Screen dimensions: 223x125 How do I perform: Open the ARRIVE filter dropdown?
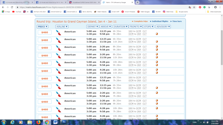pyautogui.click(x=106, y=27)
